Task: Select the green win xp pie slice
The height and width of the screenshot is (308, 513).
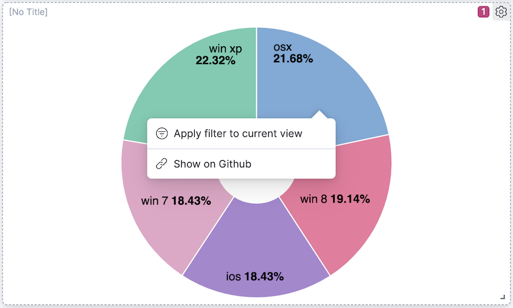Action: click(178, 89)
